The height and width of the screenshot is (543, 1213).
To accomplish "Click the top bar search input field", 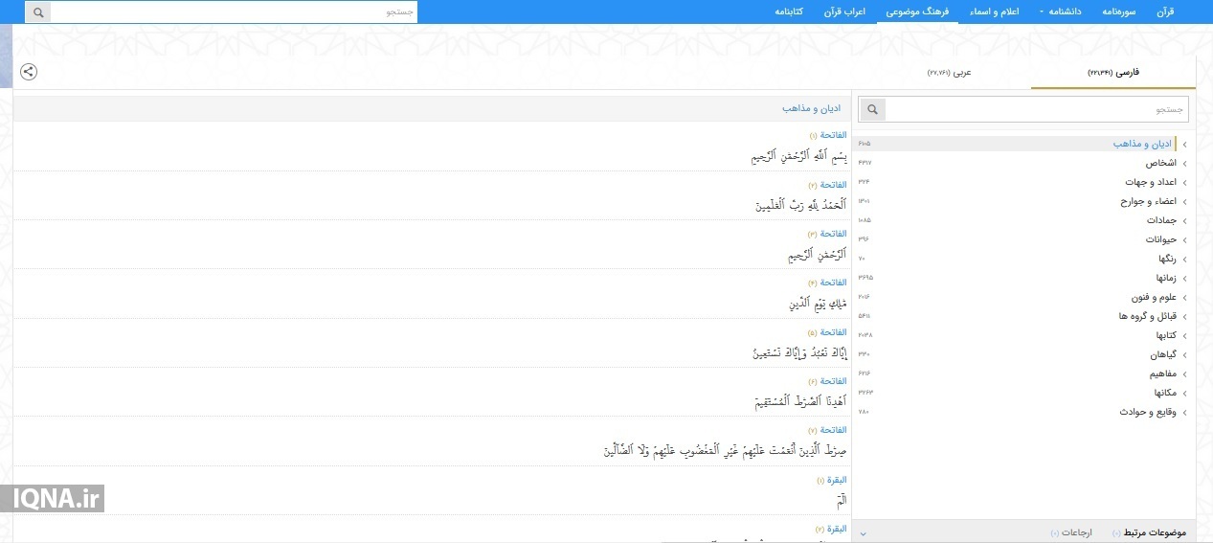I will click(x=234, y=12).
